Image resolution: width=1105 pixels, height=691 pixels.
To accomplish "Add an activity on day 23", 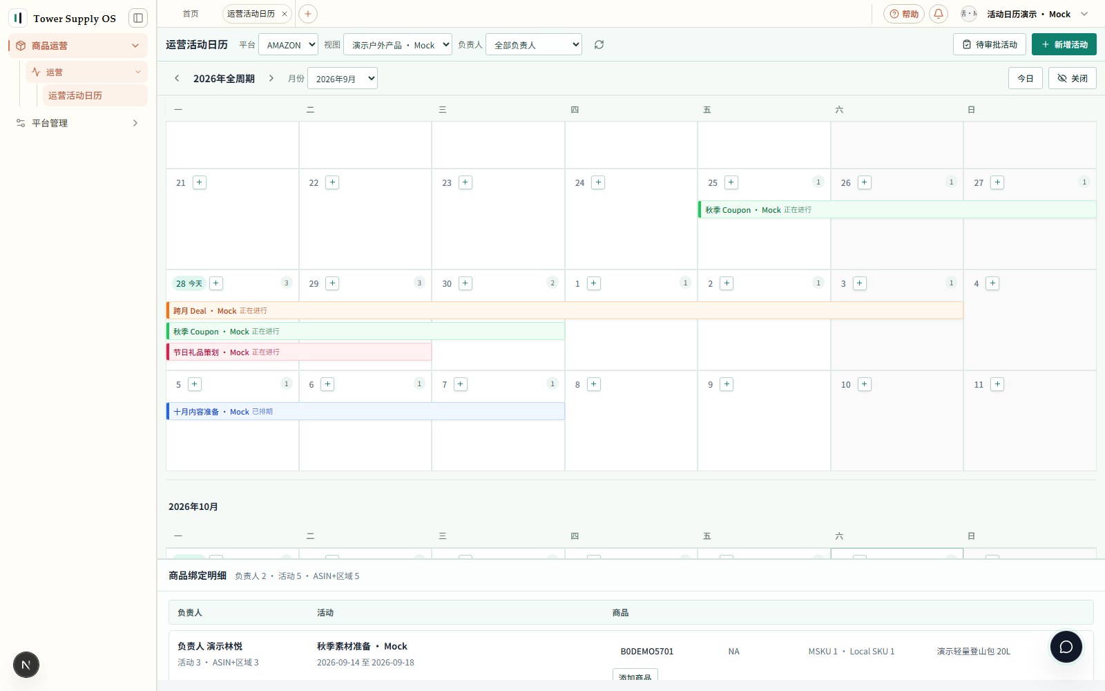I will 465,182.
